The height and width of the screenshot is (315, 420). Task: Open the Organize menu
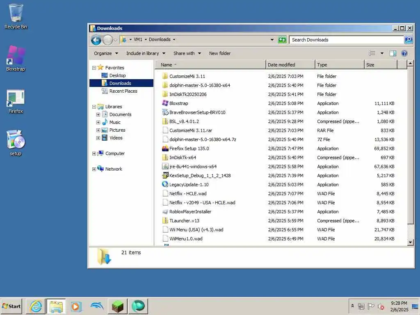coord(106,53)
